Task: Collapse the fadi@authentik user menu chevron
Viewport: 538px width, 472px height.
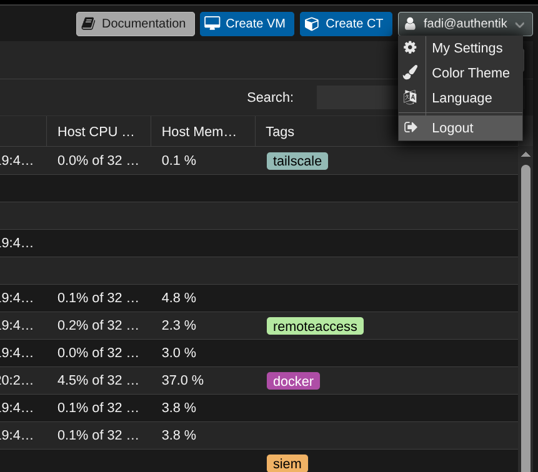Action: coord(520,24)
